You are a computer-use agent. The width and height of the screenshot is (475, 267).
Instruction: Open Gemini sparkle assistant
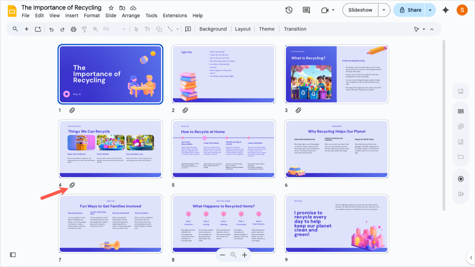pyautogui.click(x=446, y=10)
